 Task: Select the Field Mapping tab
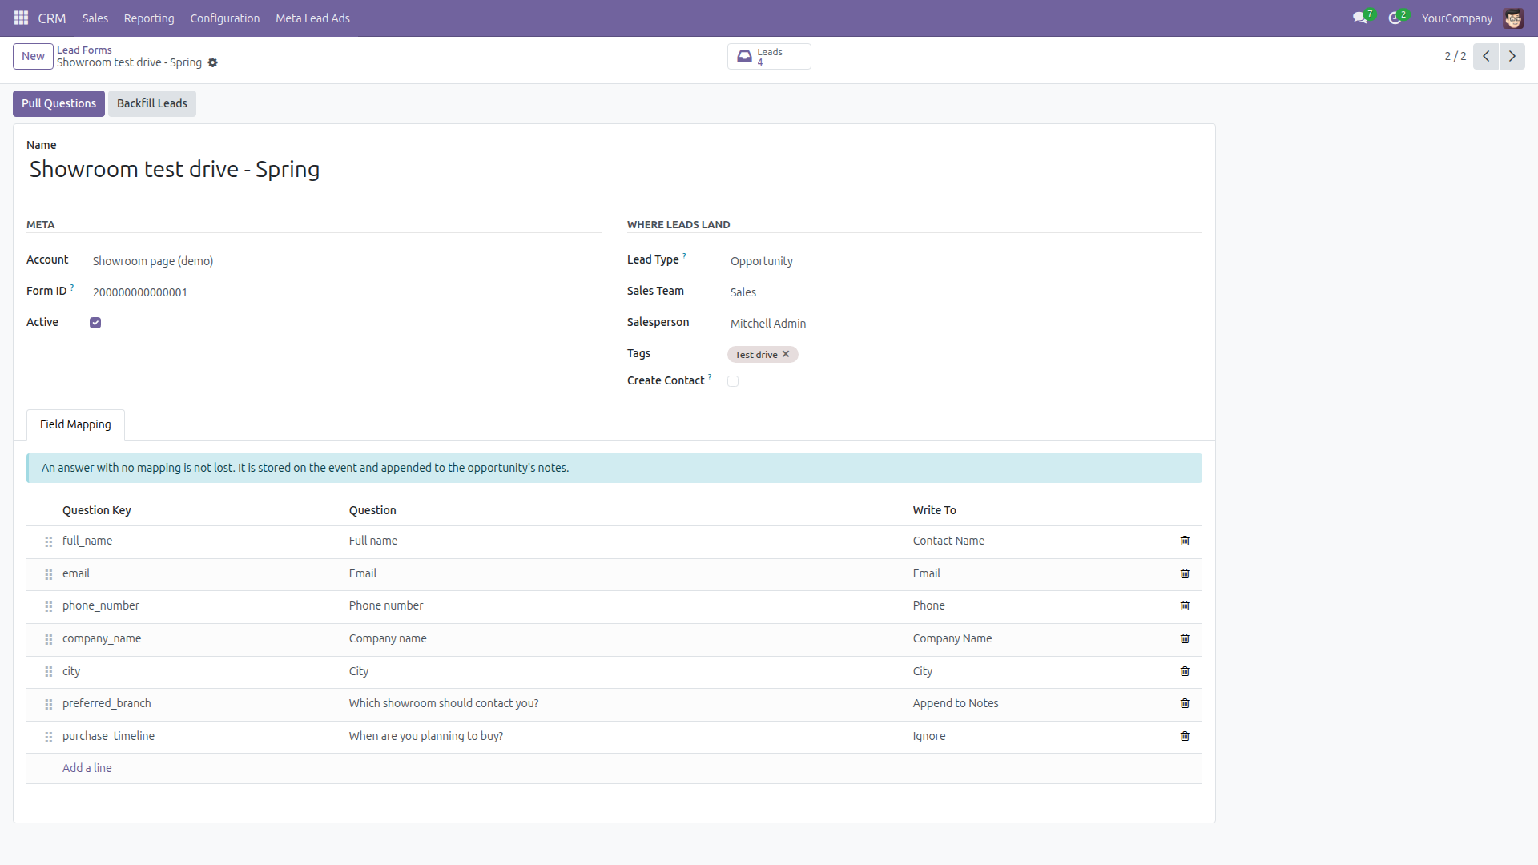pyautogui.click(x=75, y=424)
